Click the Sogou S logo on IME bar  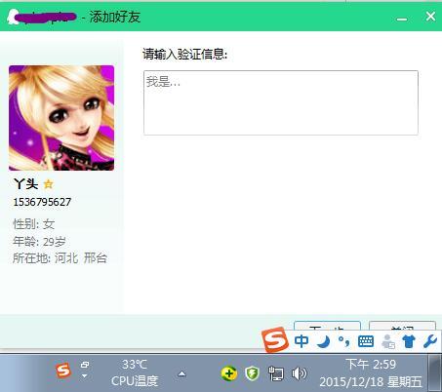point(275,340)
